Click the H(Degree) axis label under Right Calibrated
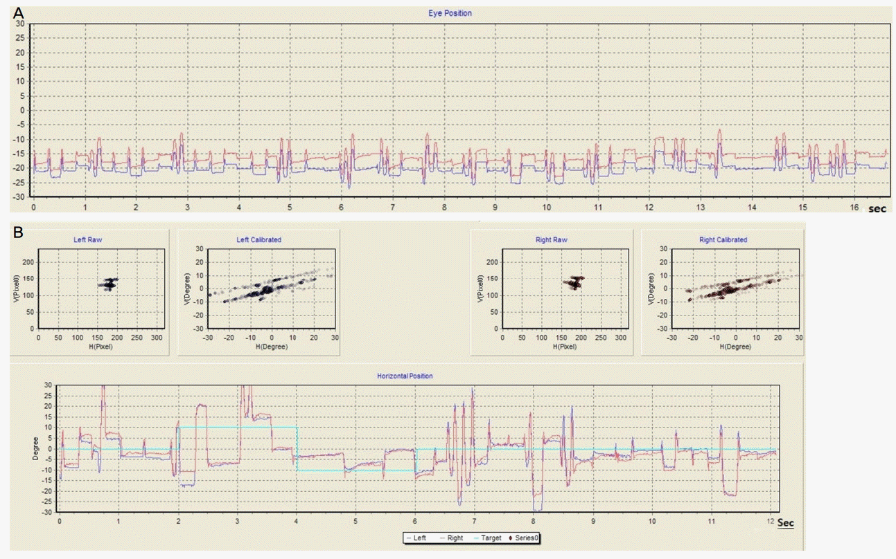The width and height of the screenshot is (896, 559). click(x=735, y=346)
